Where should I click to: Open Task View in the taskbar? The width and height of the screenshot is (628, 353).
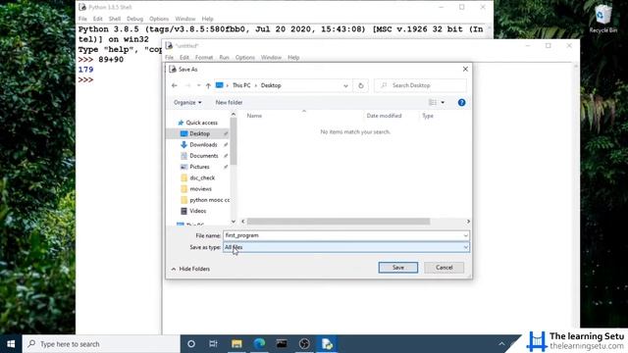(x=214, y=344)
